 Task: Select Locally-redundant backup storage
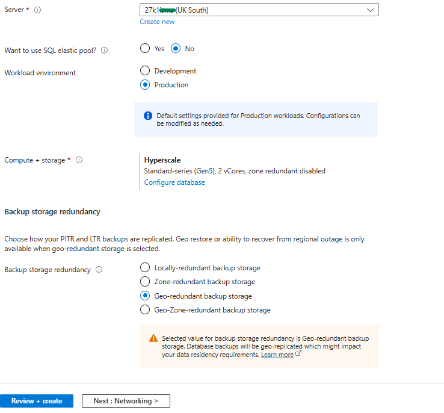click(145, 268)
